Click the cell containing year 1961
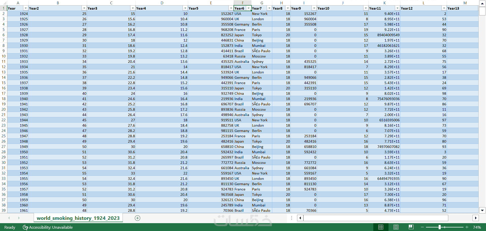Screen dimensions: 486x231 tap(18, 210)
